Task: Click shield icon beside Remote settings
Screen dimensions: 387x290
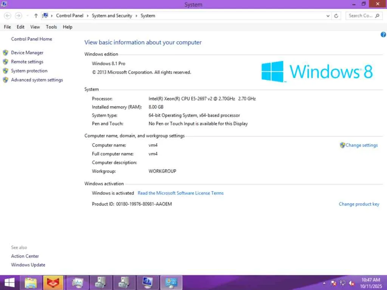Action: coord(6,62)
